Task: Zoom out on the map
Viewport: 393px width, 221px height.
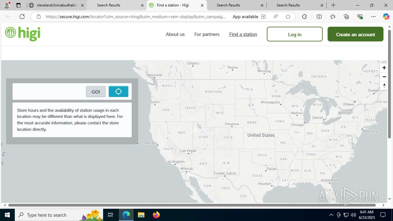Action: [x=384, y=77]
